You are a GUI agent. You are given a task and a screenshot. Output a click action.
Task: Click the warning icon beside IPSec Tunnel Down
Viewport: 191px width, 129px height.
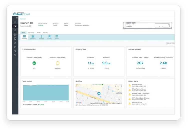130,90
